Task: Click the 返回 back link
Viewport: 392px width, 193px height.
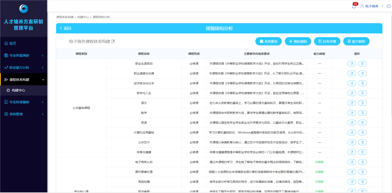Action: point(66,29)
